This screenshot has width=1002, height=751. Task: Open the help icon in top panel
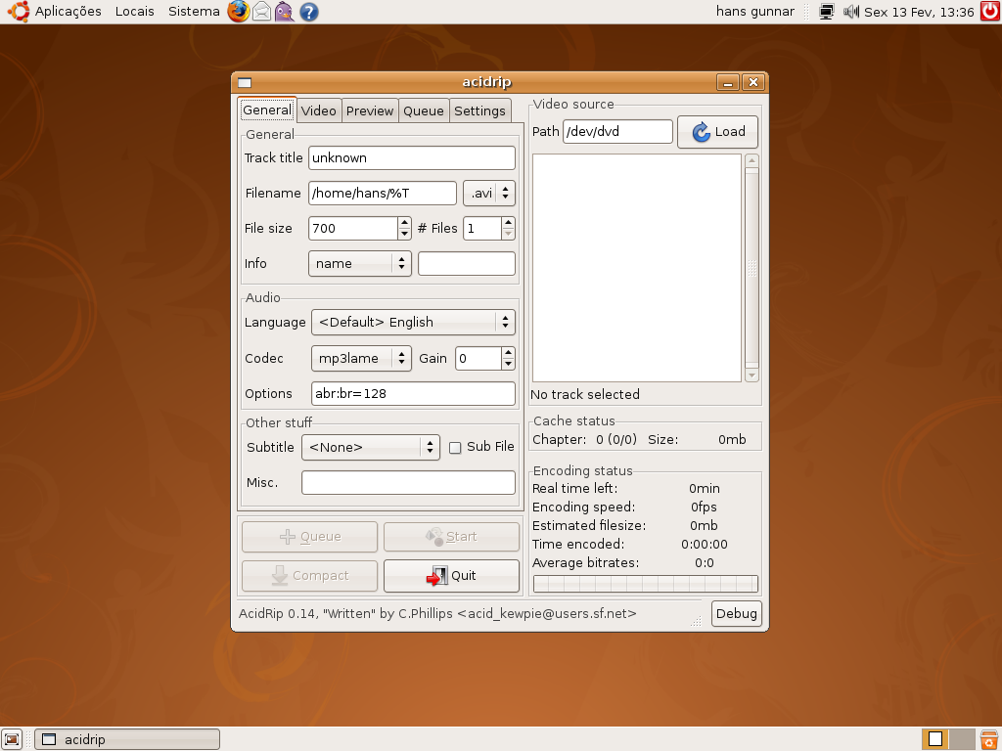[x=308, y=12]
